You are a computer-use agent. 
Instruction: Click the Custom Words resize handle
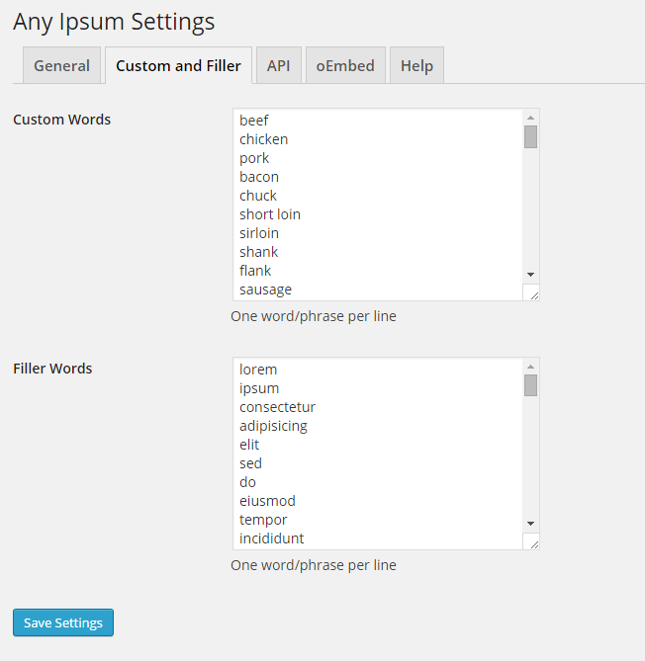coord(532,292)
